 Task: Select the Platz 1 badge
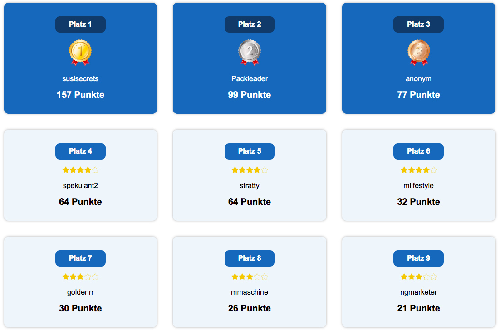[80, 24]
